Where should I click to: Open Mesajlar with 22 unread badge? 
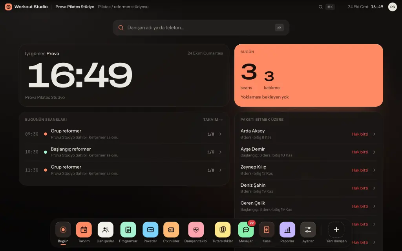[x=246, y=230]
